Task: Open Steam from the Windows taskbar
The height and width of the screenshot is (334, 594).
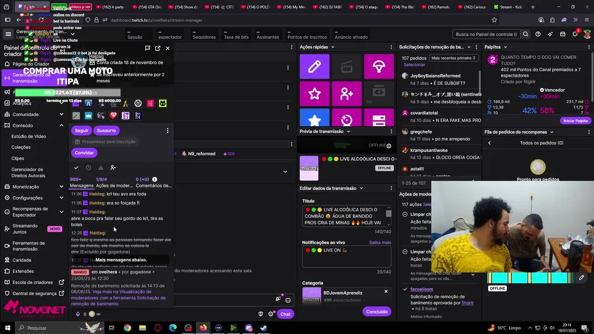Action: [263, 328]
